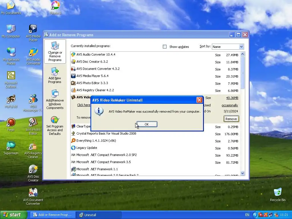Open Set Program Access and Defaults
Screen dimensions: 292x219
55,125
